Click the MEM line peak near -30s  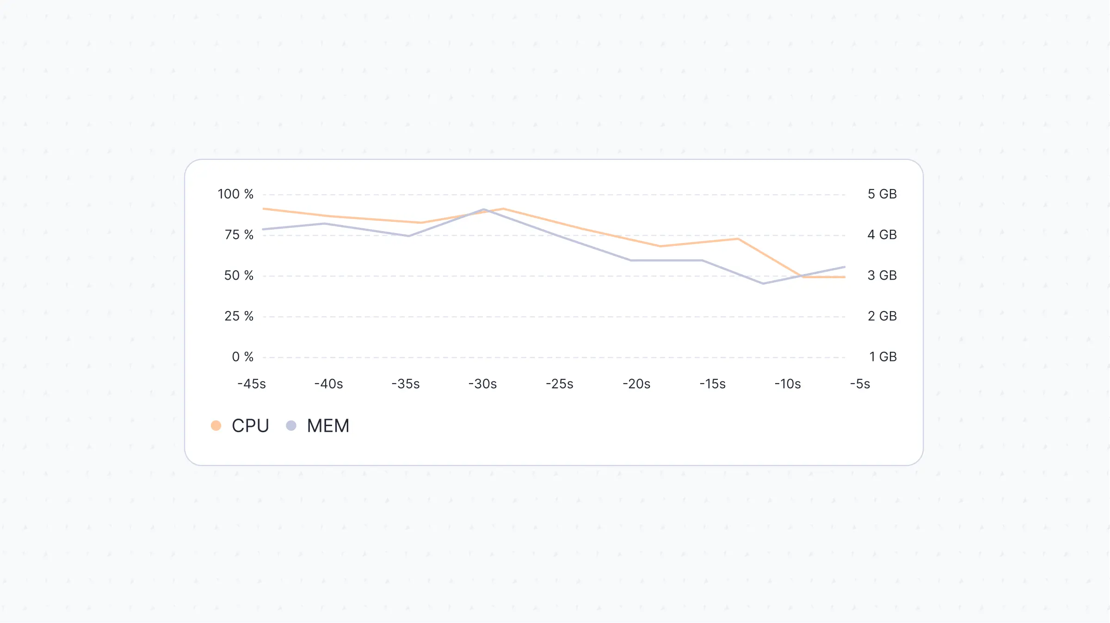coord(483,209)
